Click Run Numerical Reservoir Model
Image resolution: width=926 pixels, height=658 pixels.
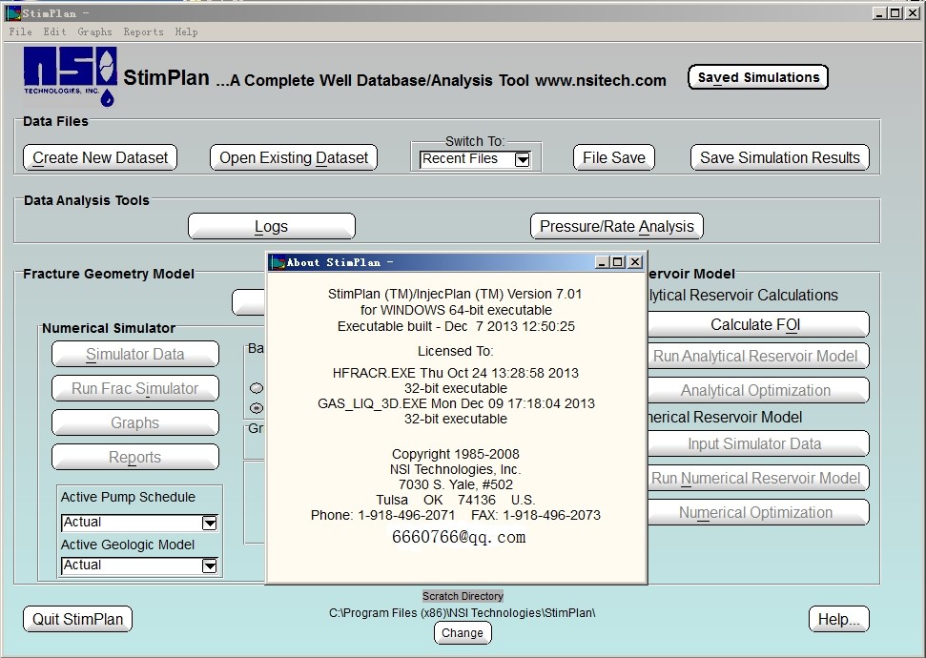[758, 478]
